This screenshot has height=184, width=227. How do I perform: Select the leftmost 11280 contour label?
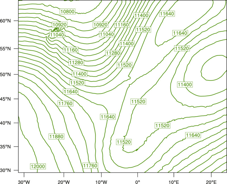(x=76, y=62)
